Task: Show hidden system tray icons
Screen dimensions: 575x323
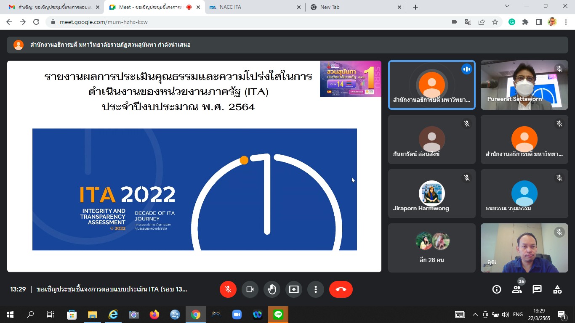Action: point(475,315)
